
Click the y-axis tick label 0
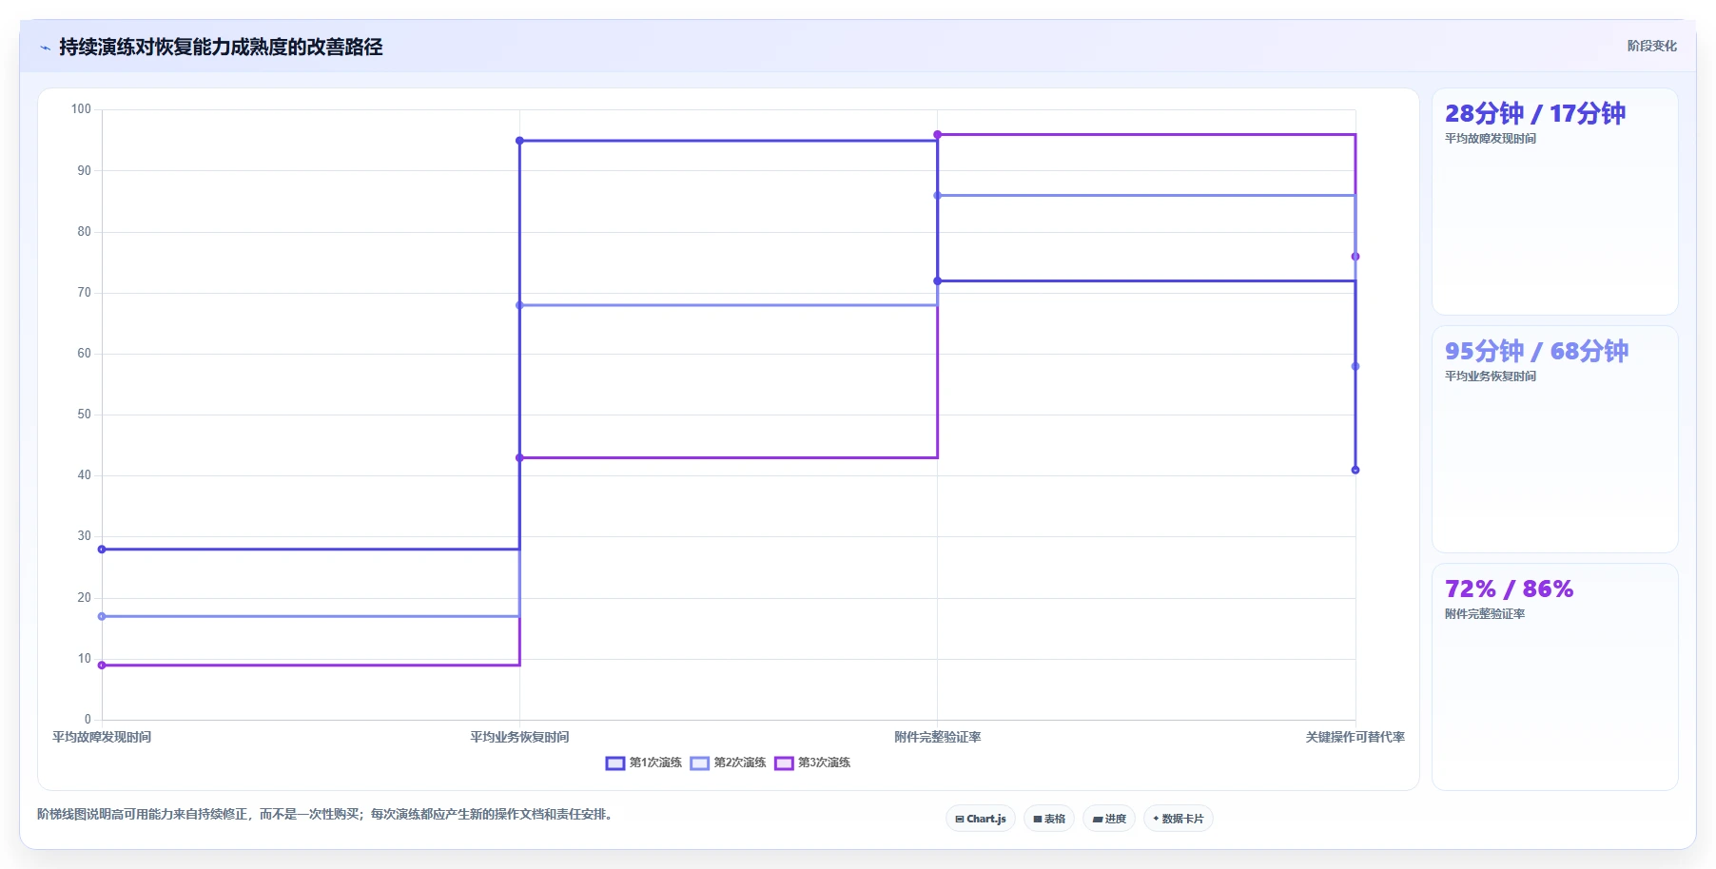click(x=88, y=720)
